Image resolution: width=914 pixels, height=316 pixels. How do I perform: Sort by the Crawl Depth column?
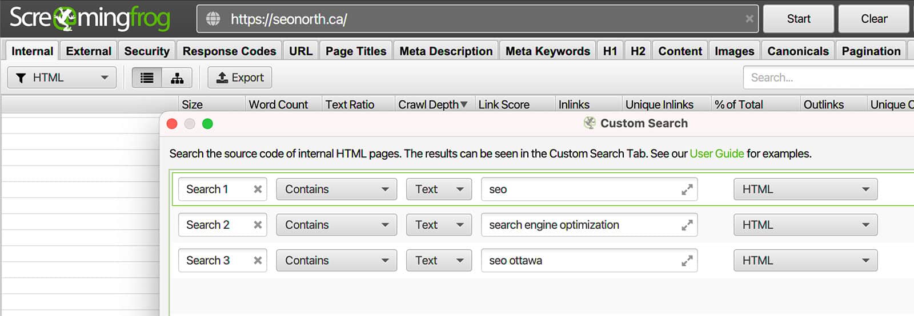435,104
